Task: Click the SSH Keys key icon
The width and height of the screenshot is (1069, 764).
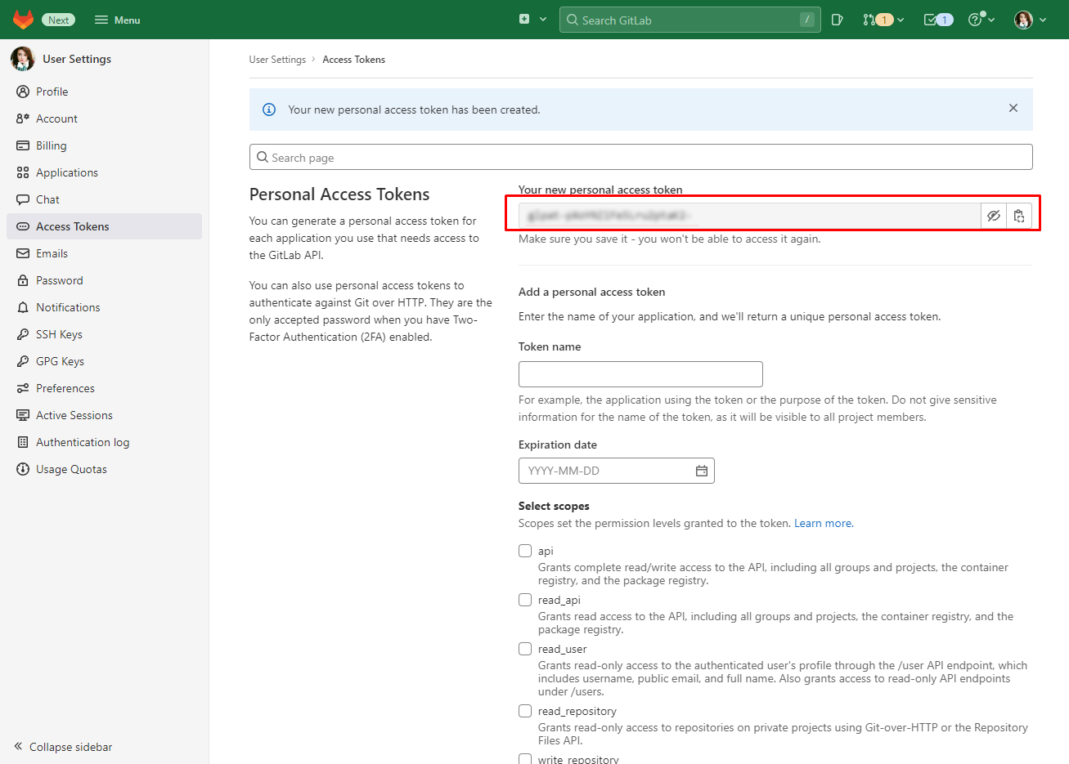Action: [x=23, y=334]
